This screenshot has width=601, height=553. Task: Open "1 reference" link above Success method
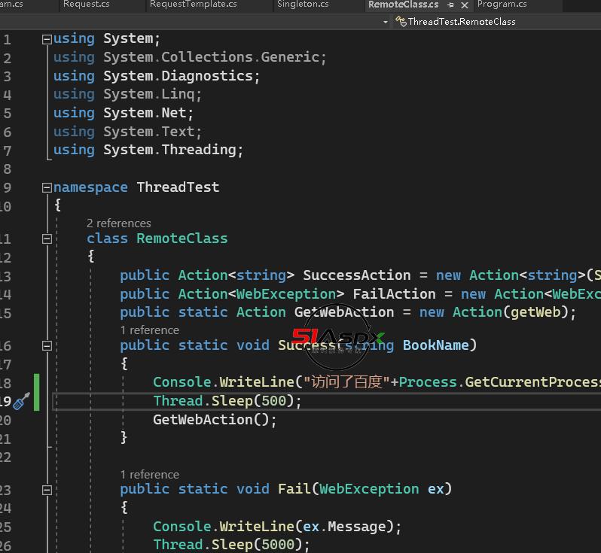pyautogui.click(x=149, y=330)
